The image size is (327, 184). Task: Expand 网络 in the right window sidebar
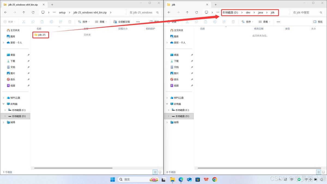(167, 122)
